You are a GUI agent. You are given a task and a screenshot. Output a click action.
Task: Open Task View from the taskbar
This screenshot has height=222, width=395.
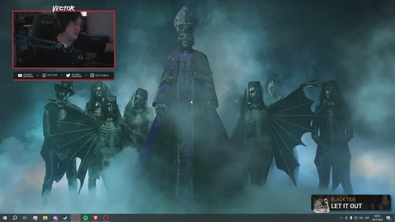(x=25, y=218)
